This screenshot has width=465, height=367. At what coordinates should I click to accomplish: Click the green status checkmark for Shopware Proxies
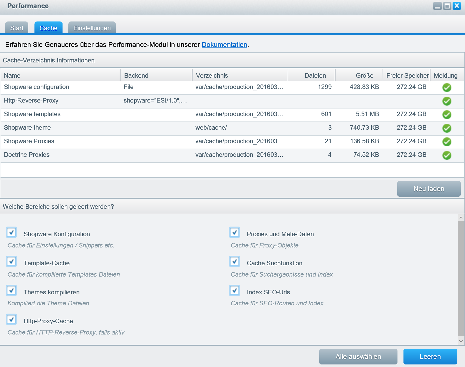pos(447,142)
